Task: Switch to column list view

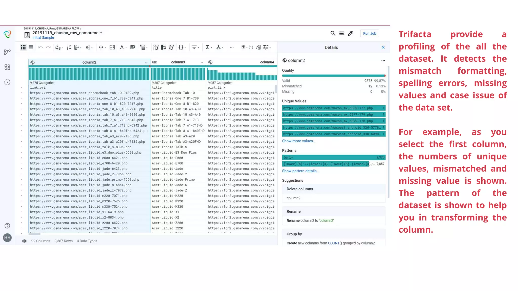Action: click(x=31, y=47)
